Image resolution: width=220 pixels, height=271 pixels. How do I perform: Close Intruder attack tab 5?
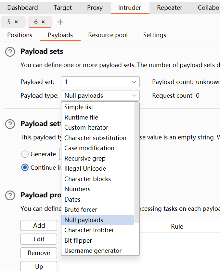[16, 22]
